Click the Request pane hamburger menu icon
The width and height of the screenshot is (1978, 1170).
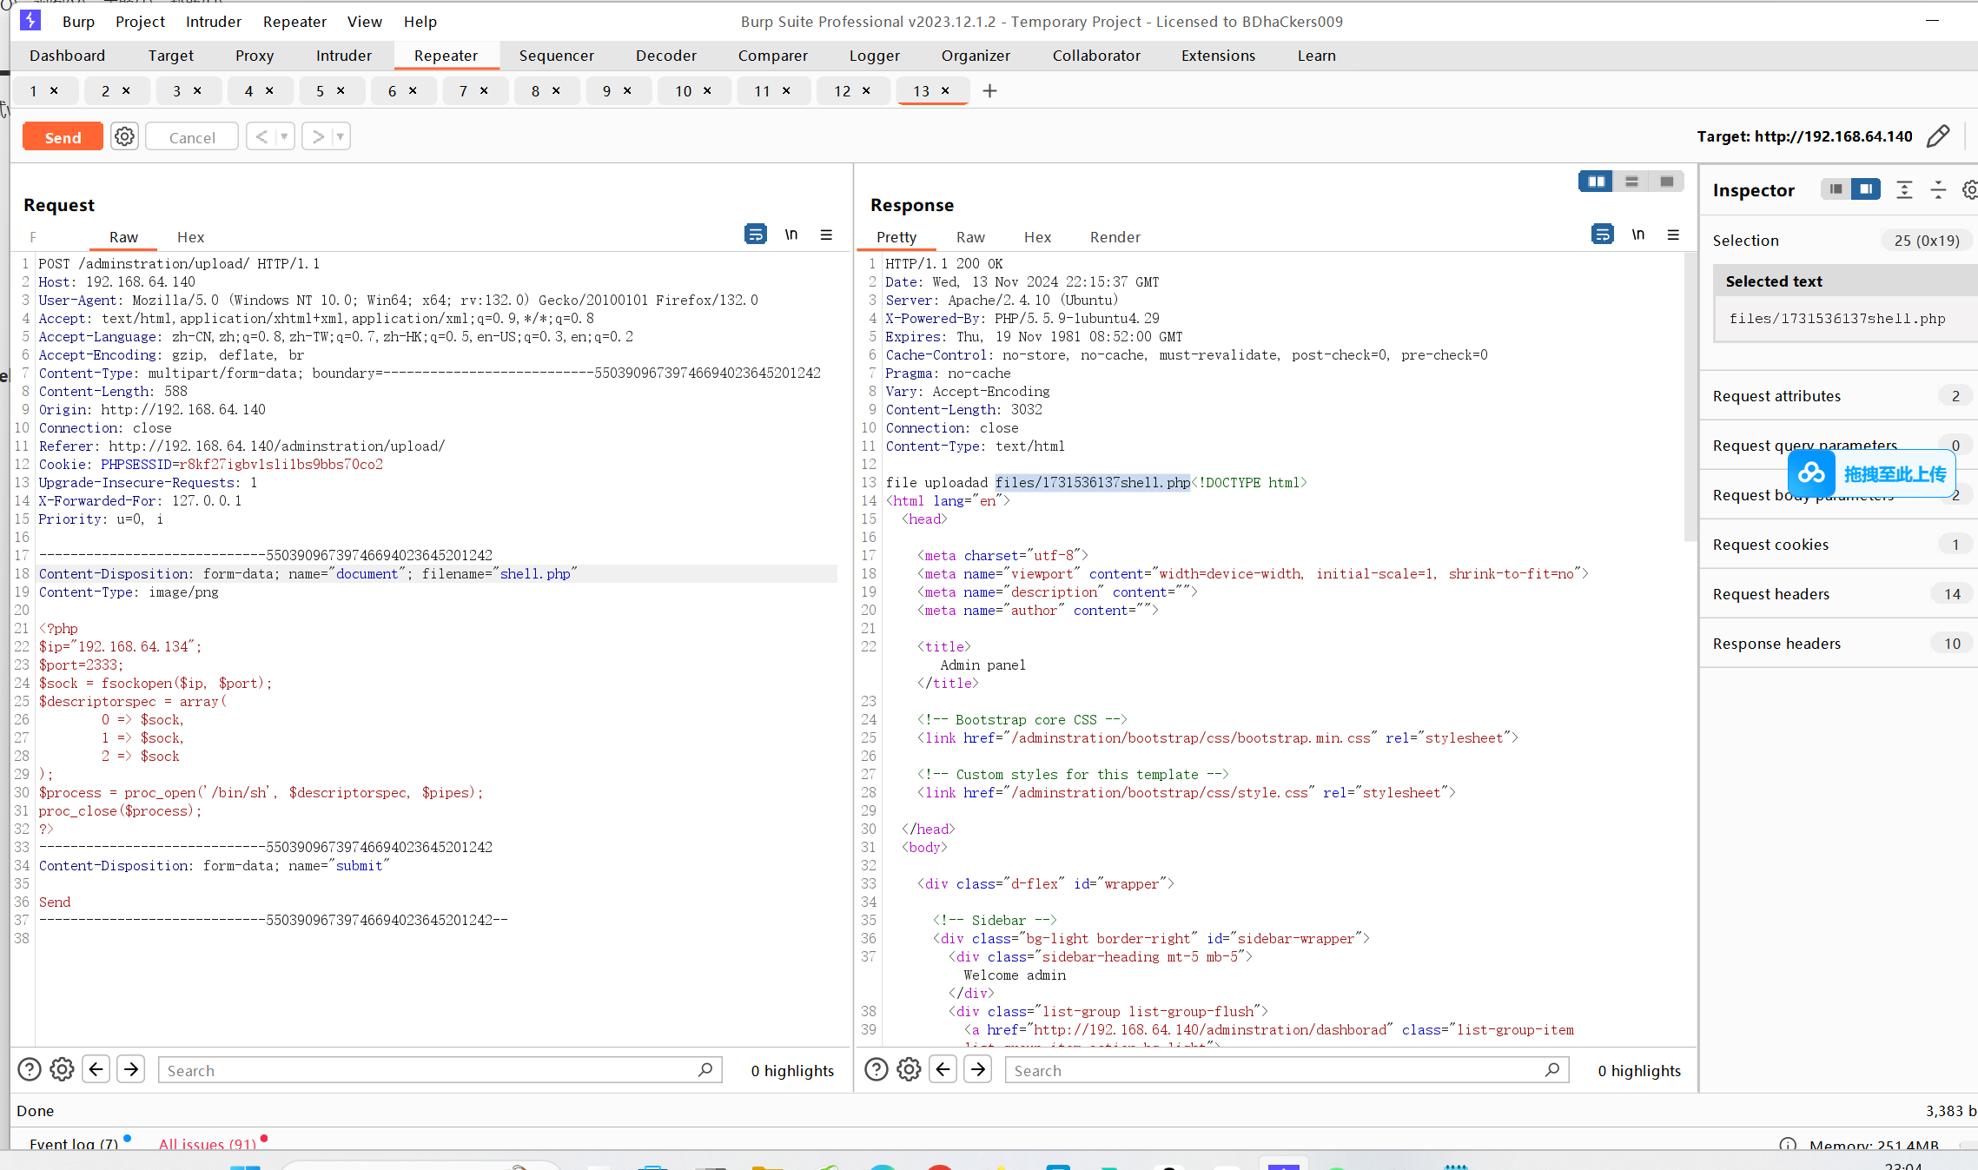click(826, 235)
